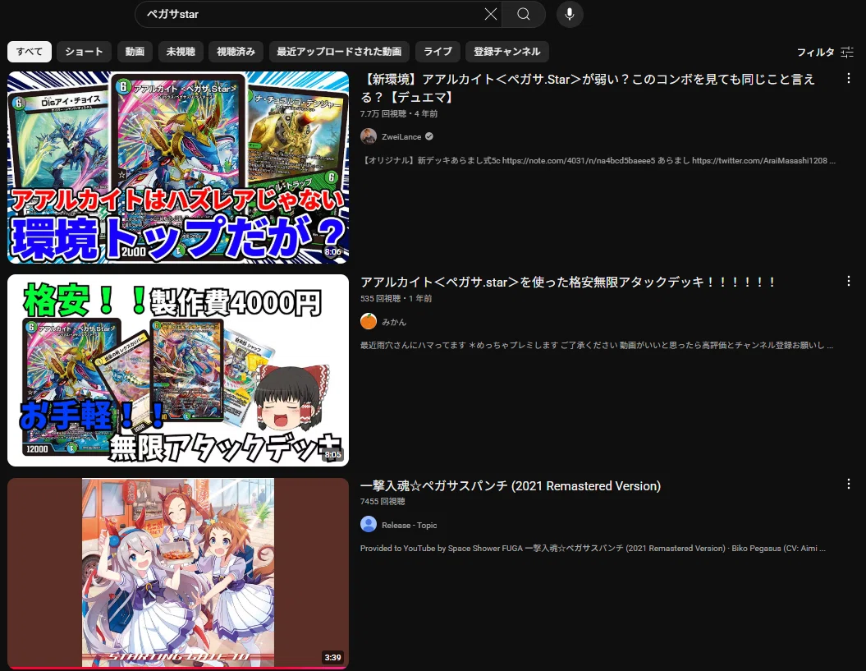Select the すべて filter chip

click(x=30, y=52)
